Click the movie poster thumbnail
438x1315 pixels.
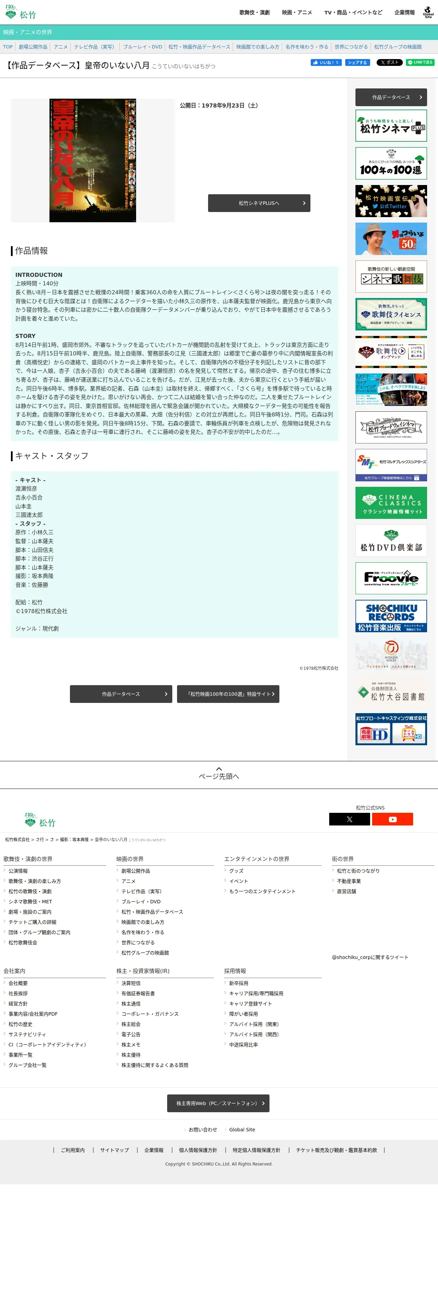(x=93, y=160)
